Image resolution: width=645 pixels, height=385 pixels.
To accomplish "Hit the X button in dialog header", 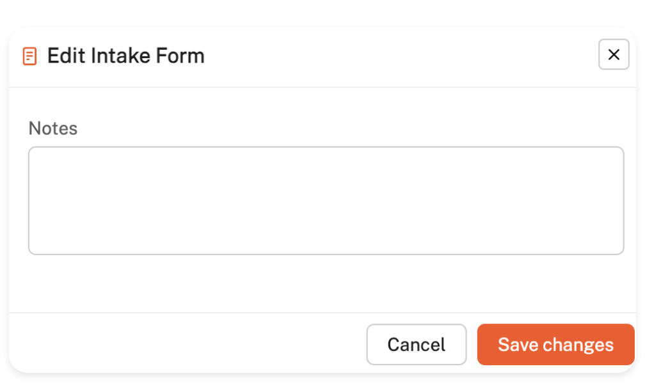I will point(613,55).
